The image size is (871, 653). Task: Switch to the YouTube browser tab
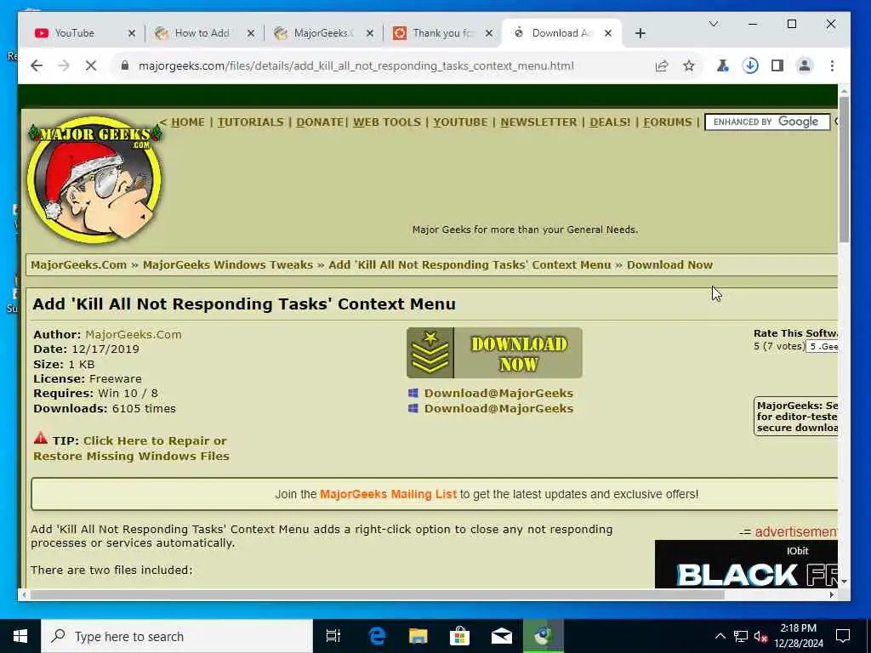pyautogui.click(x=81, y=33)
